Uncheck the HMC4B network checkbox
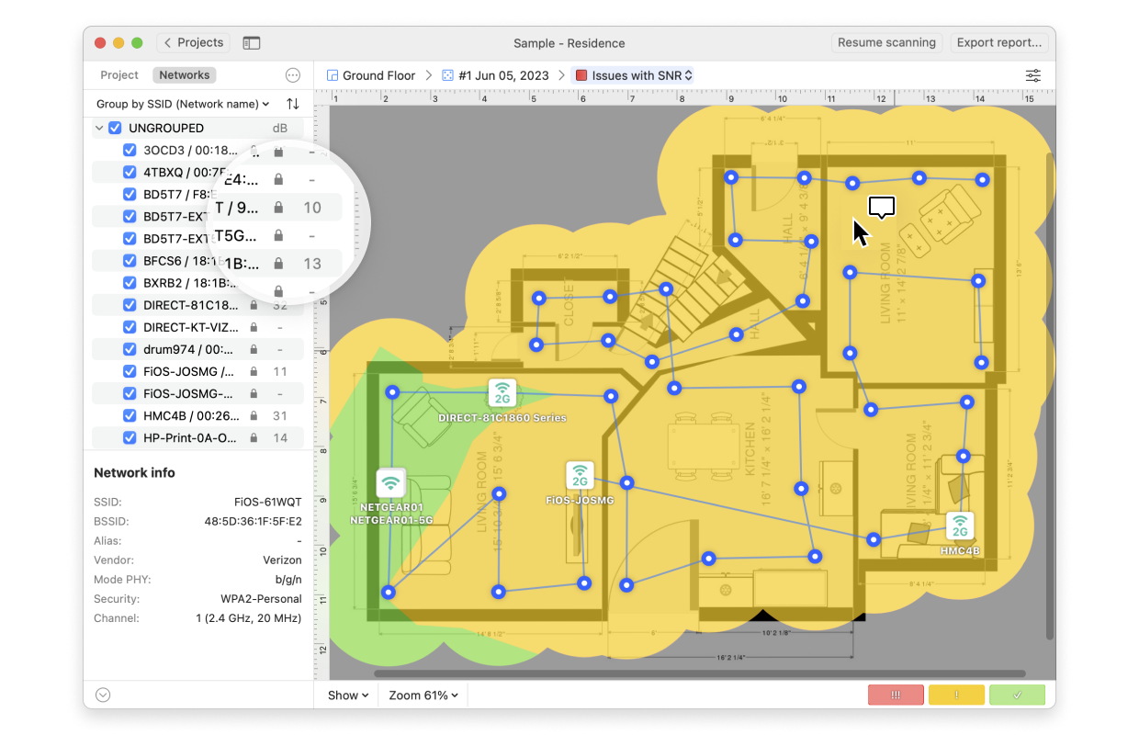 point(130,415)
